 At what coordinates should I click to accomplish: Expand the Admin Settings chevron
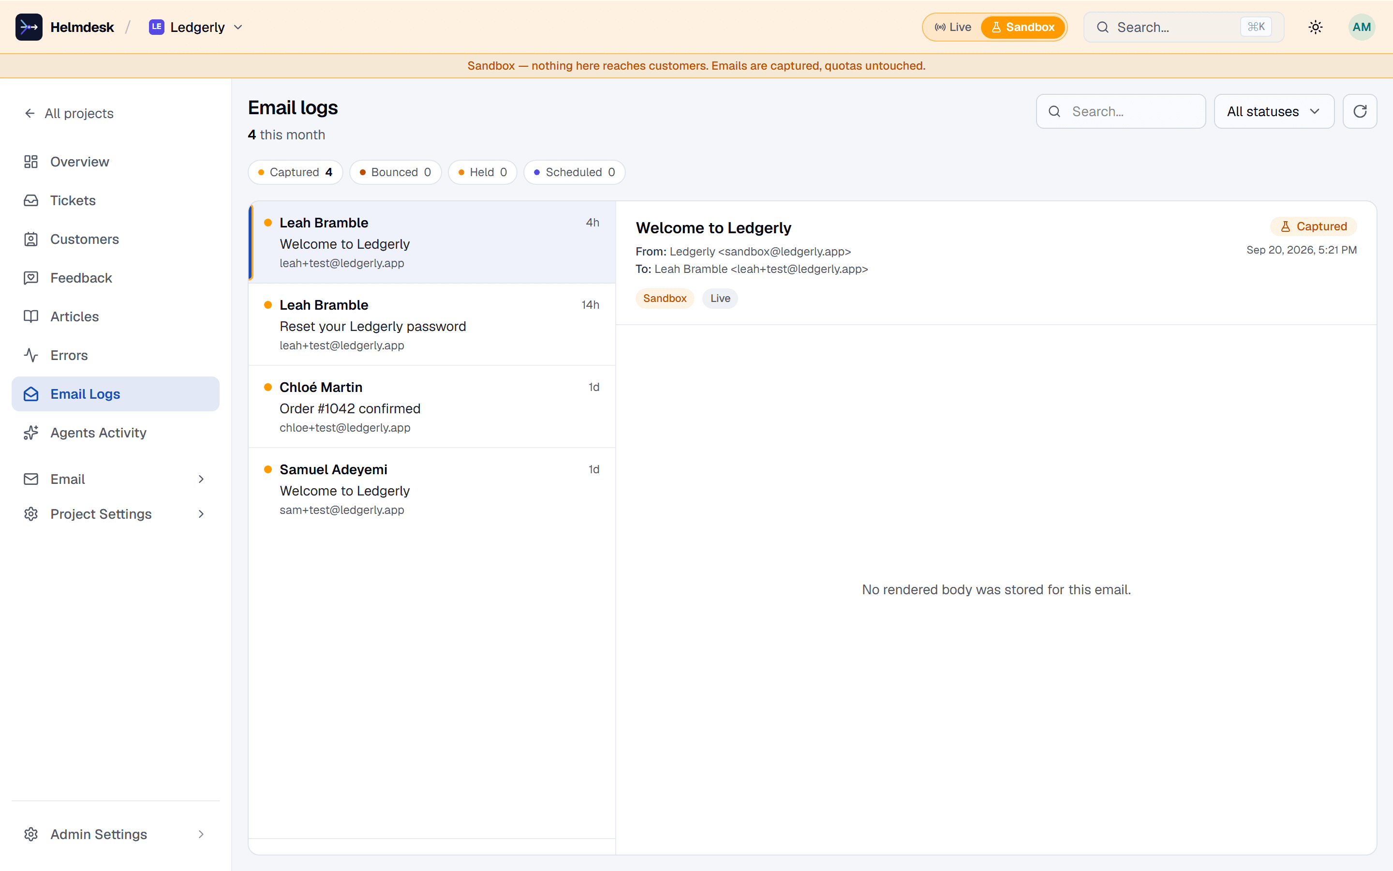[x=201, y=834]
